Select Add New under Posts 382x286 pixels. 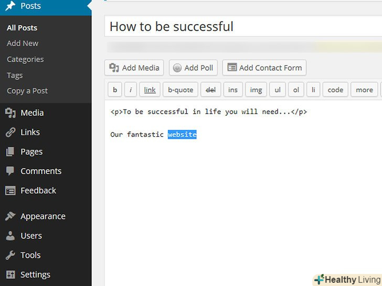[x=23, y=43]
